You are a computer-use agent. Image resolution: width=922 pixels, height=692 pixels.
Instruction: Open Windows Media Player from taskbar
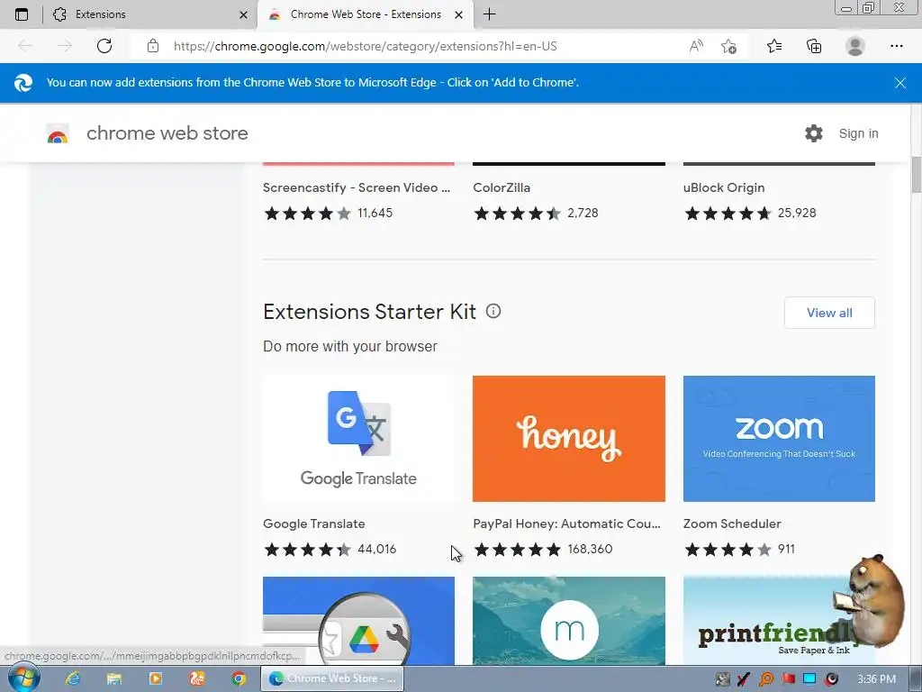pyautogui.click(x=156, y=678)
